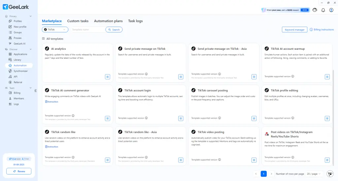Focus the Template name search field
This screenshot has height=181, width=338.
pos(88,29)
